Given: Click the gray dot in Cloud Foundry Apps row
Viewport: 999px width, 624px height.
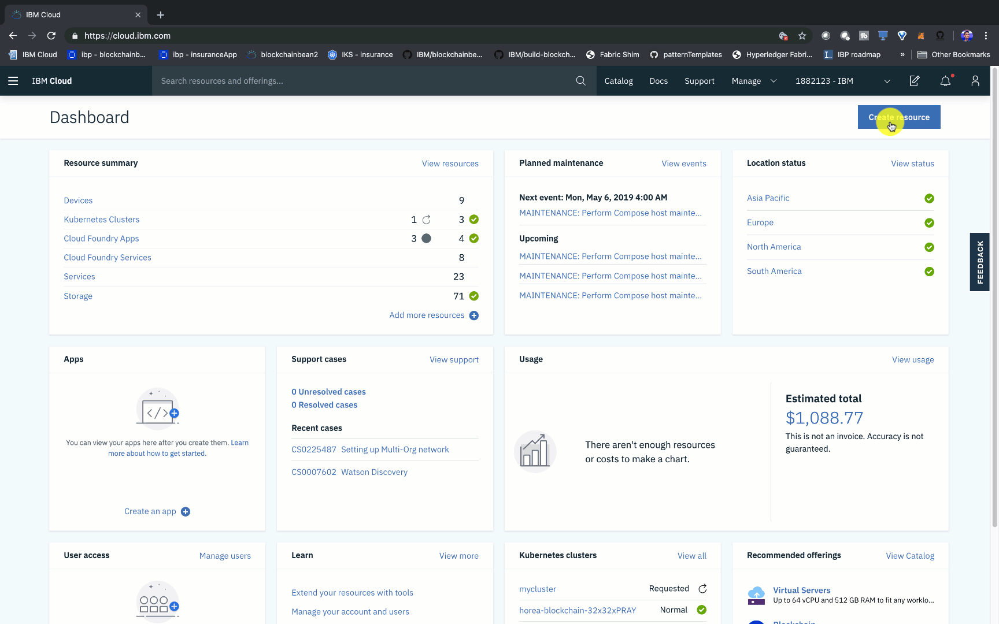Looking at the screenshot, I should pos(426,239).
